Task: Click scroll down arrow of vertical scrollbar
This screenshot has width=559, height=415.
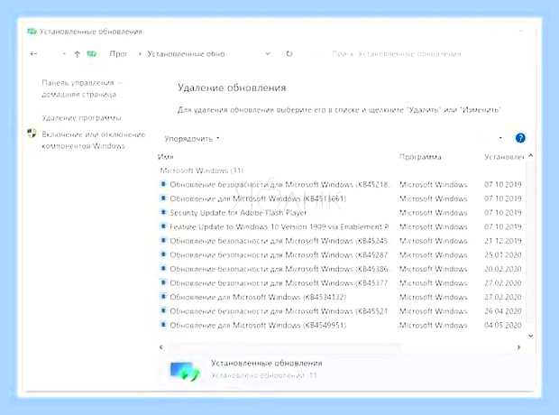Action: pyautogui.click(x=530, y=336)
